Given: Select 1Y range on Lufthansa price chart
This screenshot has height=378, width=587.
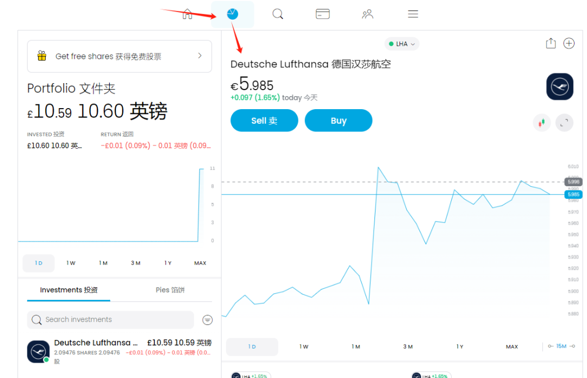Looking at the screenshot, I should pyautogui.click(x=460, y=346).
